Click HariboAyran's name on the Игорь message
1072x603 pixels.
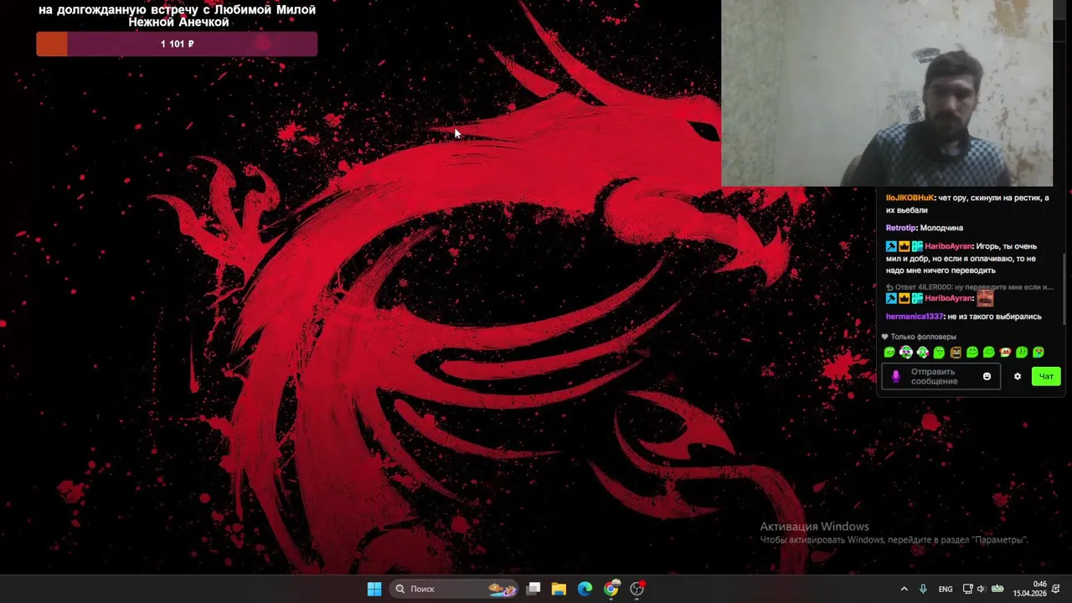(948, 246)
